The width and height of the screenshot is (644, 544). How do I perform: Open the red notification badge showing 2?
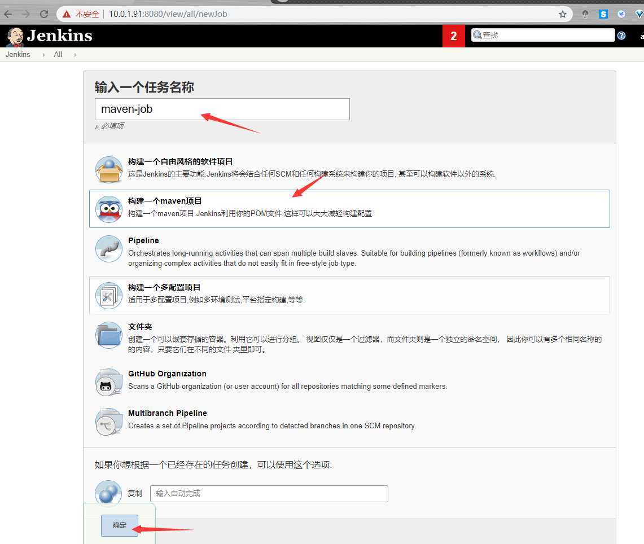click(453, 36)
